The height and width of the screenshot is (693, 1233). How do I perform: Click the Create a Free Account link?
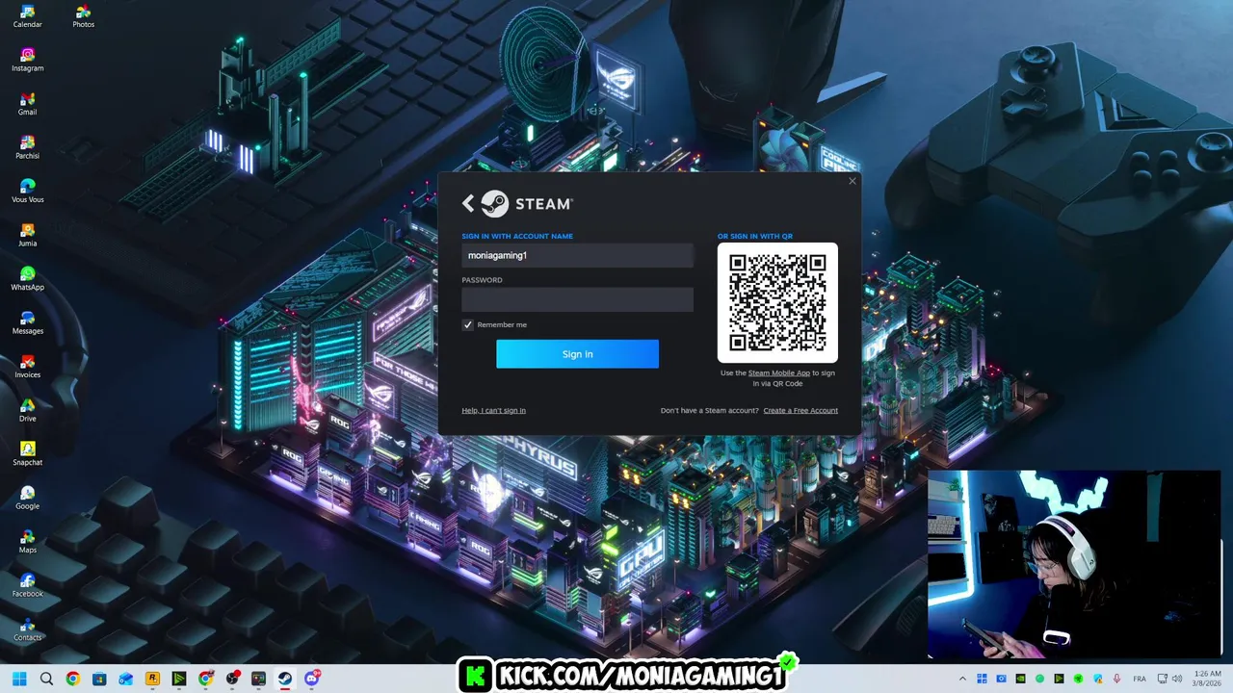pos(800,410)
